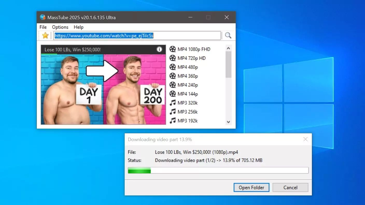This screenshot has height=205, width=365.
Task: Select the MP4 144p format text
Action: point(188,94)
